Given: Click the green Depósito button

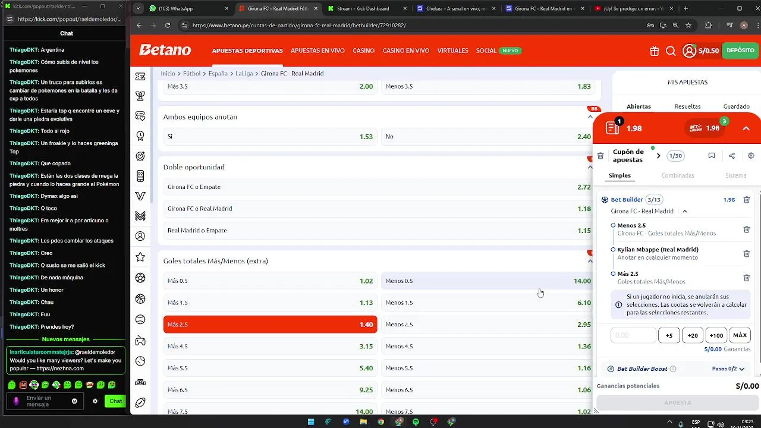Looking at the screenshot, I should coord(740,51).
